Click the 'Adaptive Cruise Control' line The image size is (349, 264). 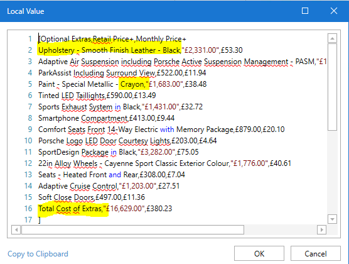[x=109, y=186]
